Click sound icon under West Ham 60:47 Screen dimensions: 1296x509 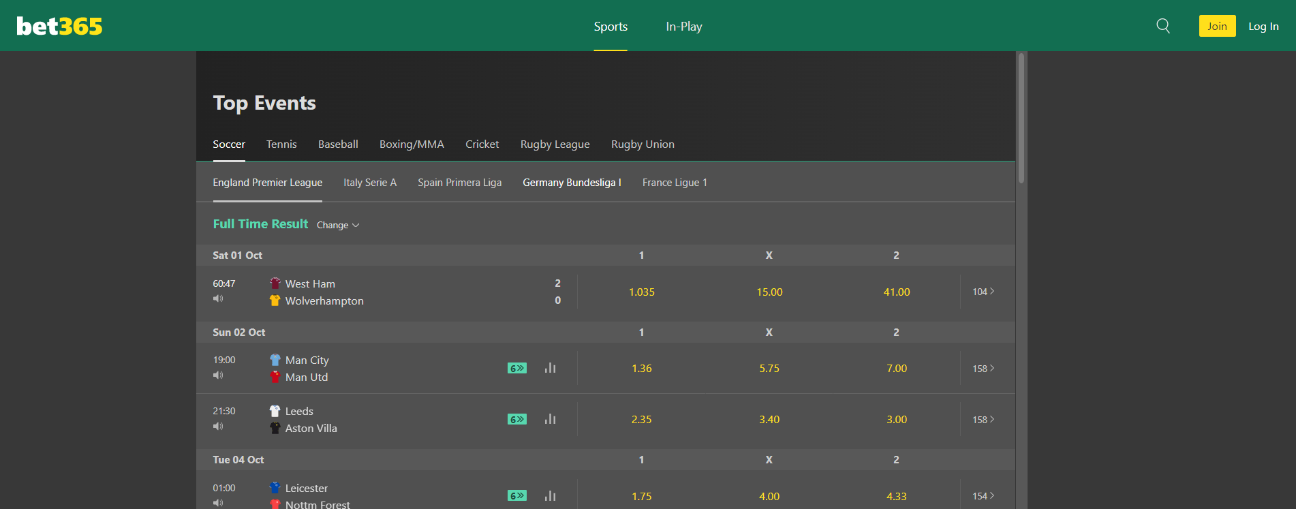coord(218,298)
